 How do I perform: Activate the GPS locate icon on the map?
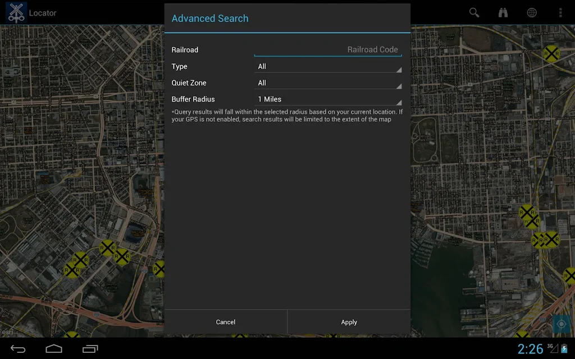(x=562, y=324)
